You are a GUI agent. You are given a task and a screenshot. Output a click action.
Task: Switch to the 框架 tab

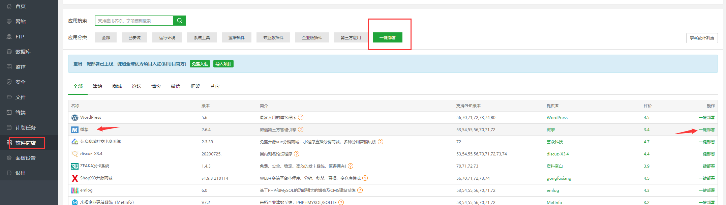[x=195, y=86]
